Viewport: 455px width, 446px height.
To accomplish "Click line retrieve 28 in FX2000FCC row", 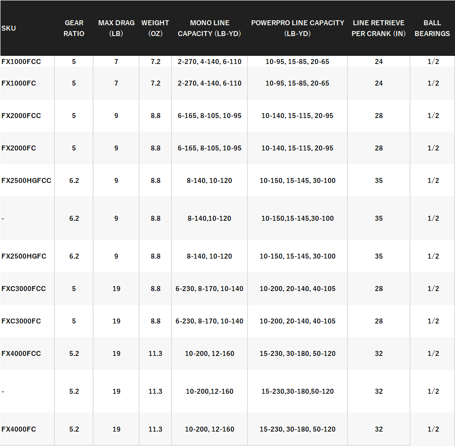I will (378, 116).
